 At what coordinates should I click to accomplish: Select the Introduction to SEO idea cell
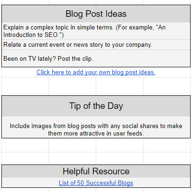click(x=96, y=31)
